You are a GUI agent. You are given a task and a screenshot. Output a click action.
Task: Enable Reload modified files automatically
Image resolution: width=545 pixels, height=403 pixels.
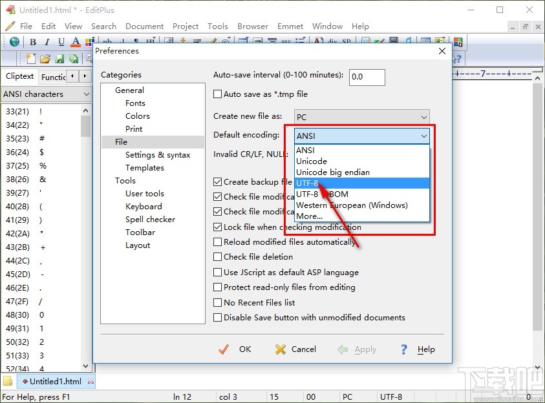[218, 242]
